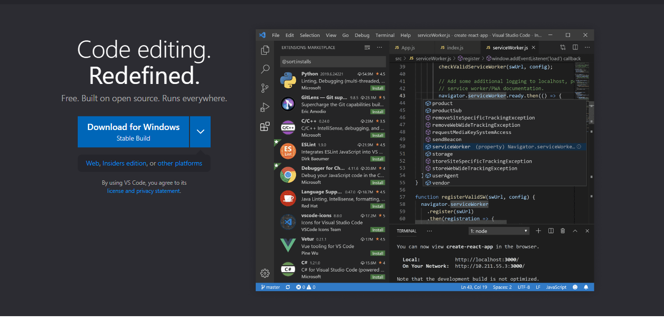664x320 pixels.
Task: Open the Insiders edition link
Action: pyautogui.click(x=124, y=163)
